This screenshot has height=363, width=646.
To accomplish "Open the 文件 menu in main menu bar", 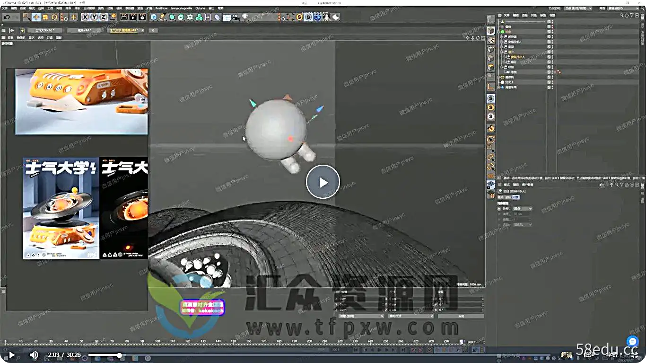I will (x=5, y=8).
